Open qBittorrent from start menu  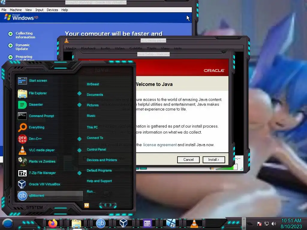(x=50, y=196)
